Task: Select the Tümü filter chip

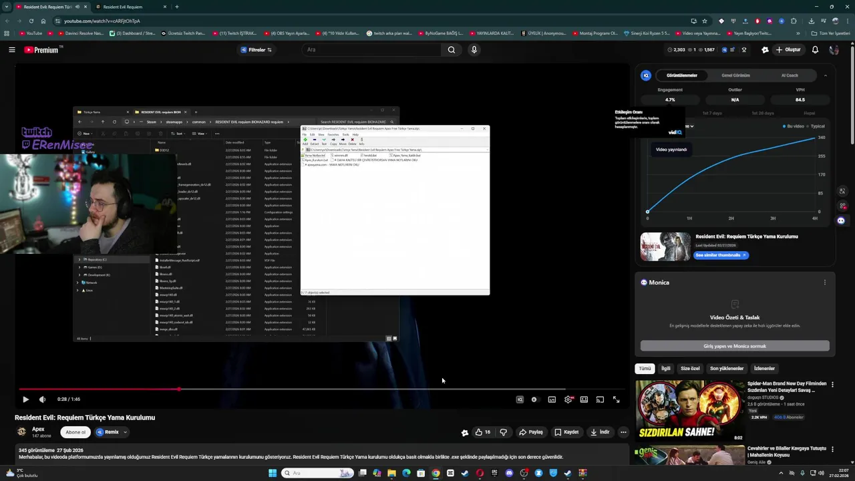Action: 645,369
